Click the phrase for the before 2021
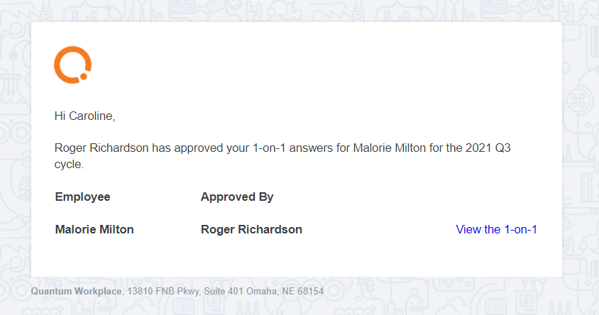The height and width of the screenshot is (315, 599). 446,148
